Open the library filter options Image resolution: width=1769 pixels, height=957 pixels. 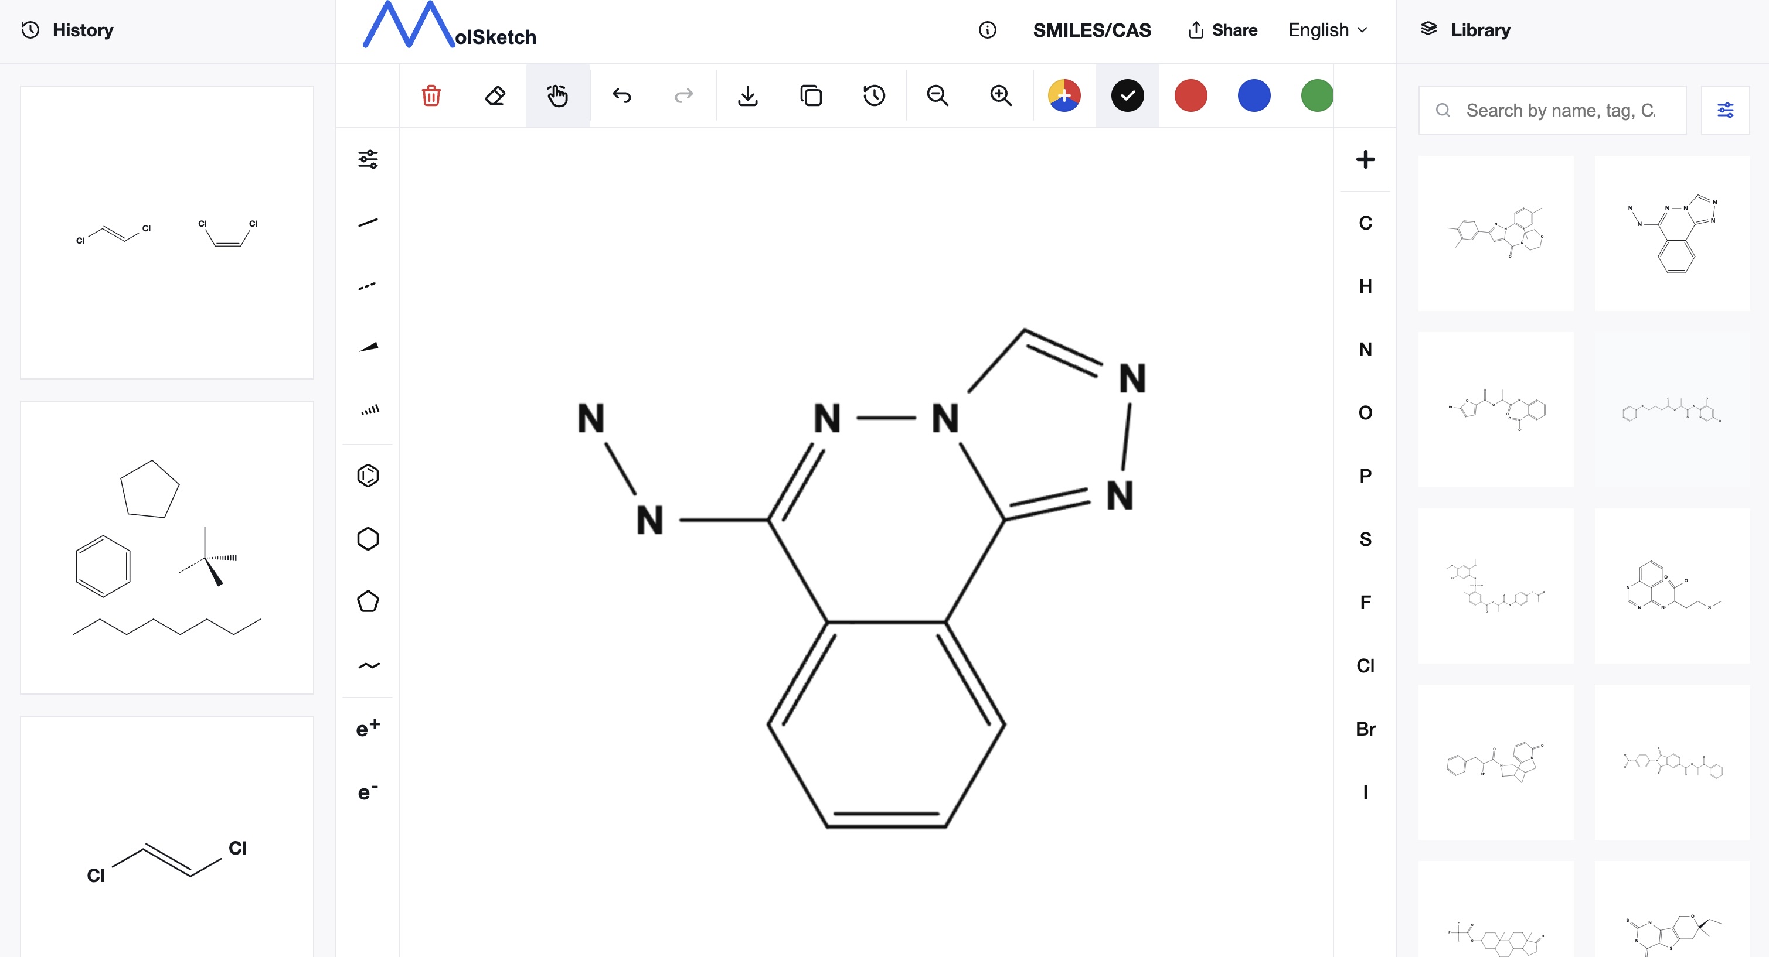pos(1725,110)
